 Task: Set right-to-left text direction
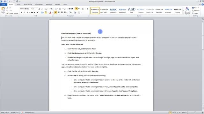(79, 9)
